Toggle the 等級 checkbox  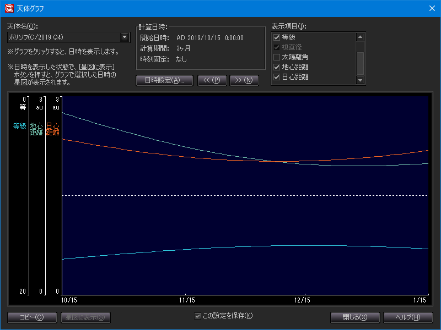(x=277, y=37)
